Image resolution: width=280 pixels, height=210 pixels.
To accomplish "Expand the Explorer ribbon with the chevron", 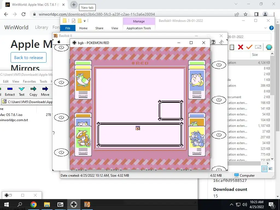I will pos(266,28).
